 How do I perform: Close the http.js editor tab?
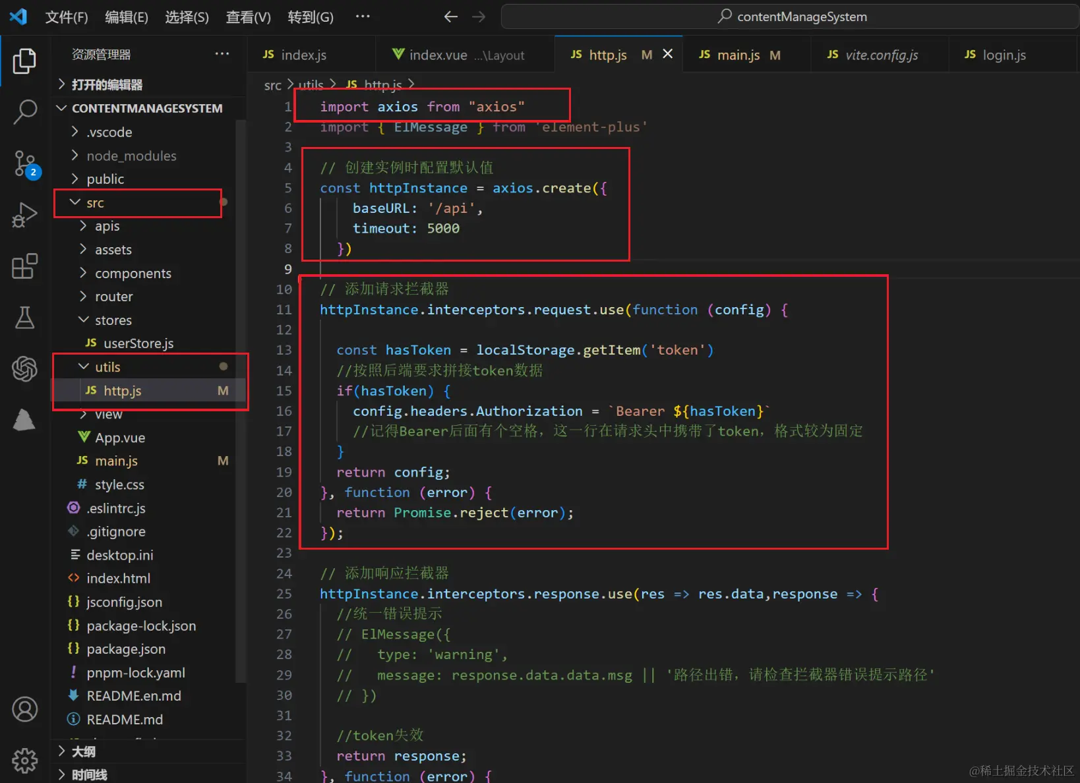(x=668, y=54)
